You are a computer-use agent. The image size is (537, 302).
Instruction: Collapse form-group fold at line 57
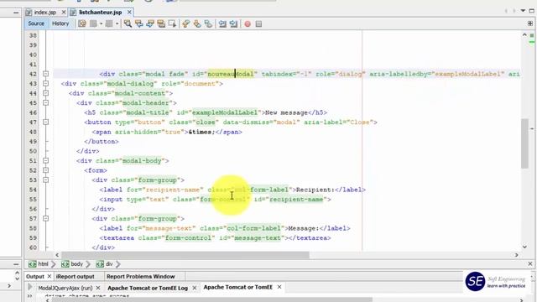(45, 218)
